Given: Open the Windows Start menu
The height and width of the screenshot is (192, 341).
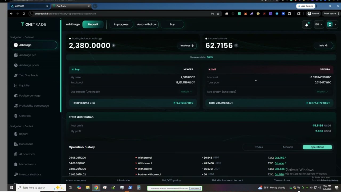Looking at the screenshot, I should [x=12, y=188].
